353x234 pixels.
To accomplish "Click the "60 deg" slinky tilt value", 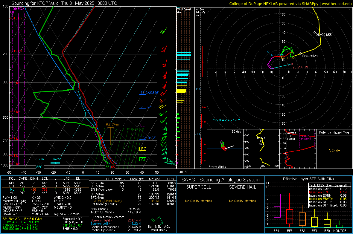I will point(236,131).
